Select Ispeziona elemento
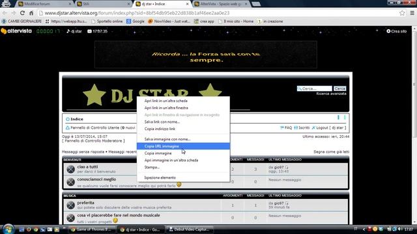Viewport: 417px width, 234px height. click(x=183, y=177)
